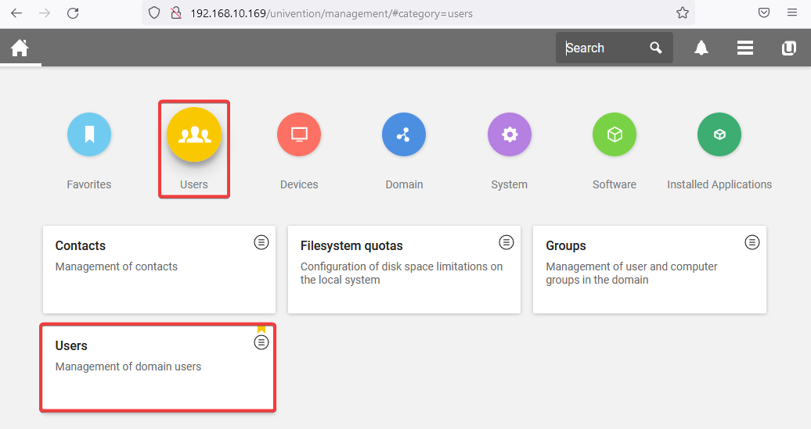Go to the home tab icon
This screenshot has height=429, width=811.
tap(20, 48)
